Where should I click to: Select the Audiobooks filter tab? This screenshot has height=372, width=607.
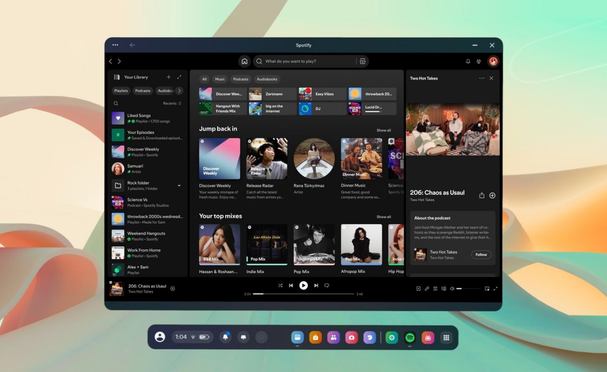coord(267,79)
